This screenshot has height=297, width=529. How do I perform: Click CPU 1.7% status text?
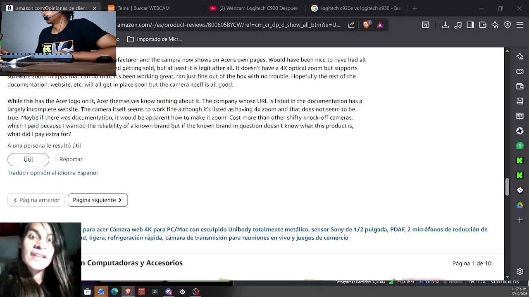[477, 282]
